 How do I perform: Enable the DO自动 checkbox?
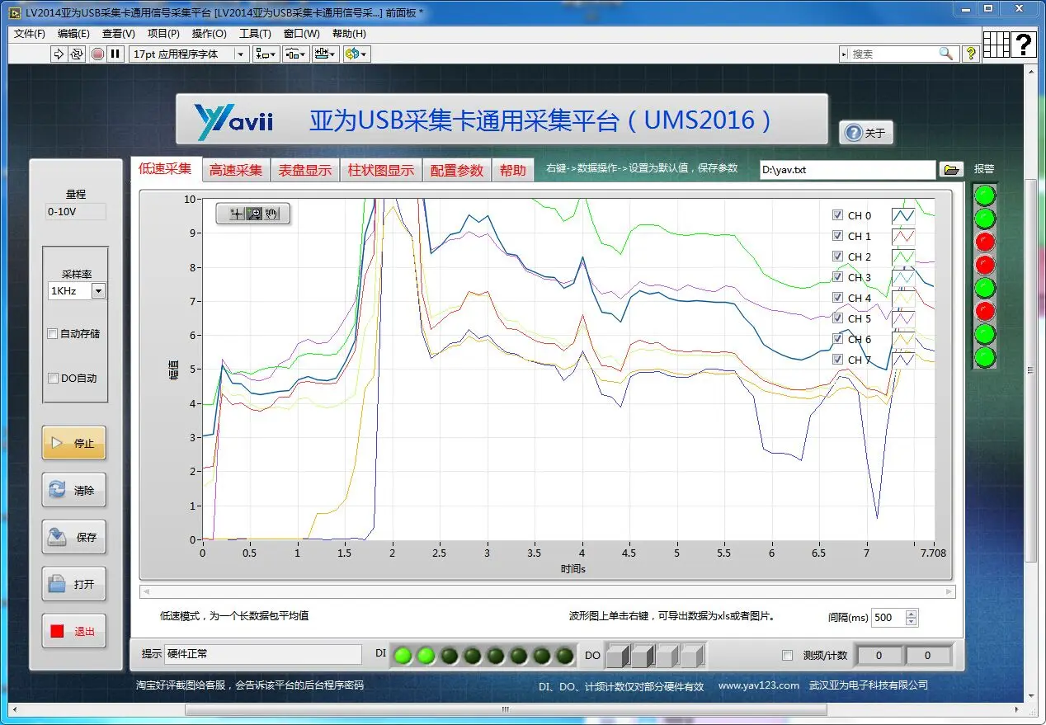53,379
